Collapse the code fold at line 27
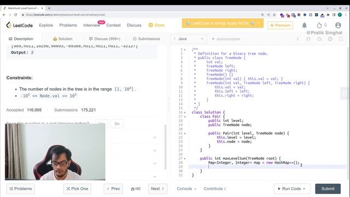 [x=185, y=159]
